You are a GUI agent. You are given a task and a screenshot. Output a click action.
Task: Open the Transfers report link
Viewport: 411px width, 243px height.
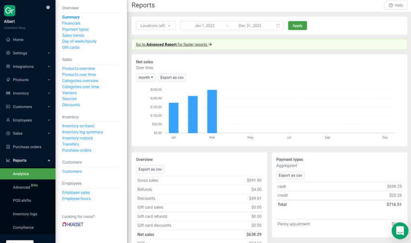pos(71,144)
